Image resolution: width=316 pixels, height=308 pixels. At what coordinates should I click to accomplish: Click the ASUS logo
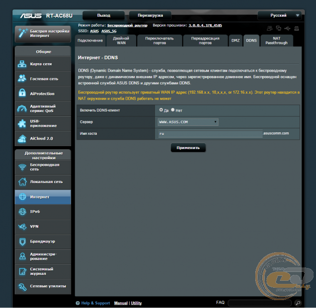coord(31,16)
